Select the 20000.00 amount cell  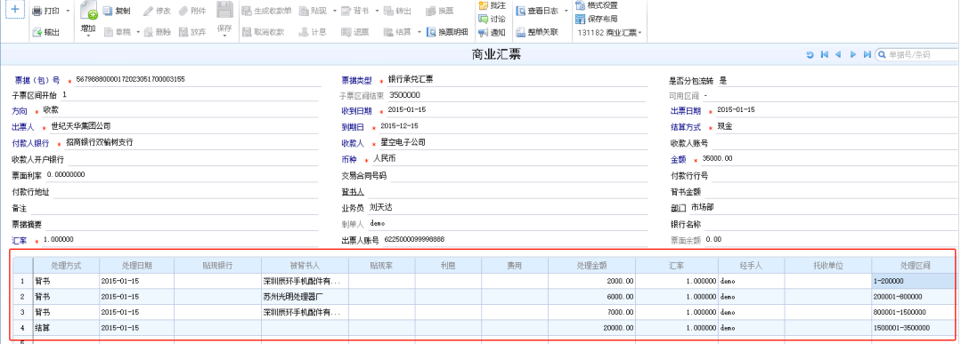coord(591,327)
